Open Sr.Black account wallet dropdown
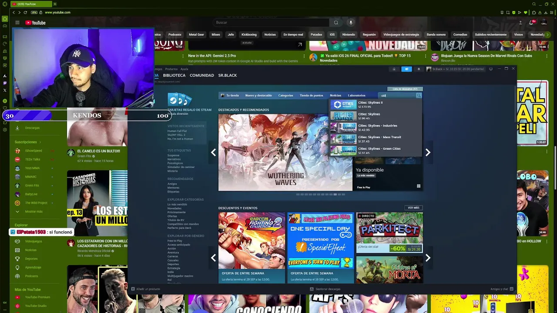557x313 pixels. [x=456, y=69]
